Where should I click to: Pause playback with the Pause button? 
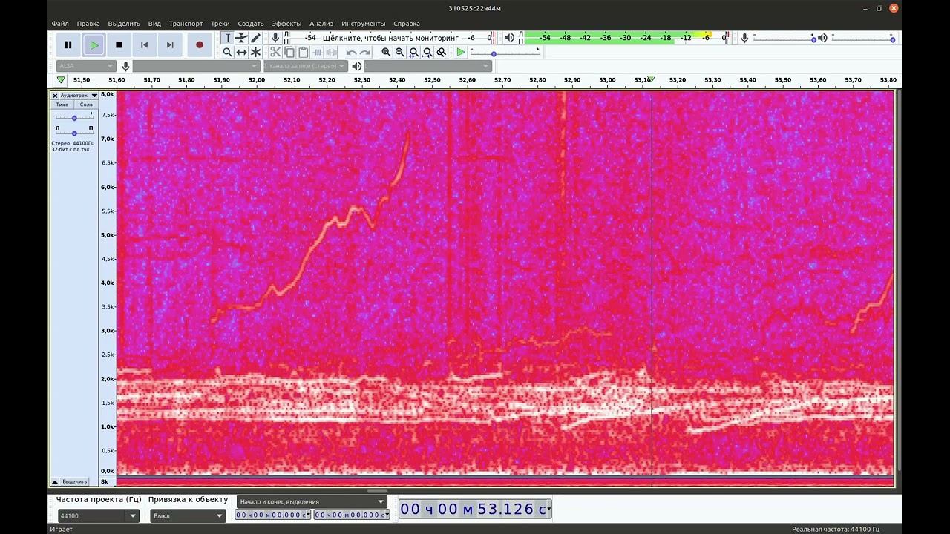click(68, 45)
